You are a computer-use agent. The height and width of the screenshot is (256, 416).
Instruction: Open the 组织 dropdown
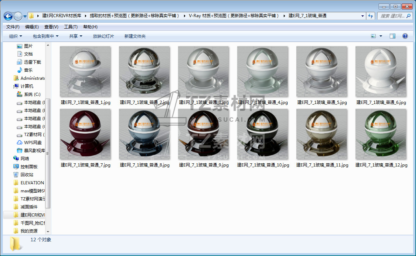(x=15, y=36)
